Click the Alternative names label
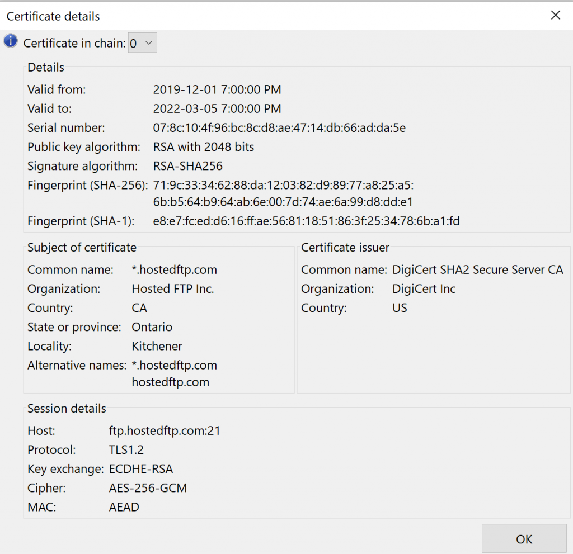The width and height of the screenshot is (573, 554). tap(77, 365)
